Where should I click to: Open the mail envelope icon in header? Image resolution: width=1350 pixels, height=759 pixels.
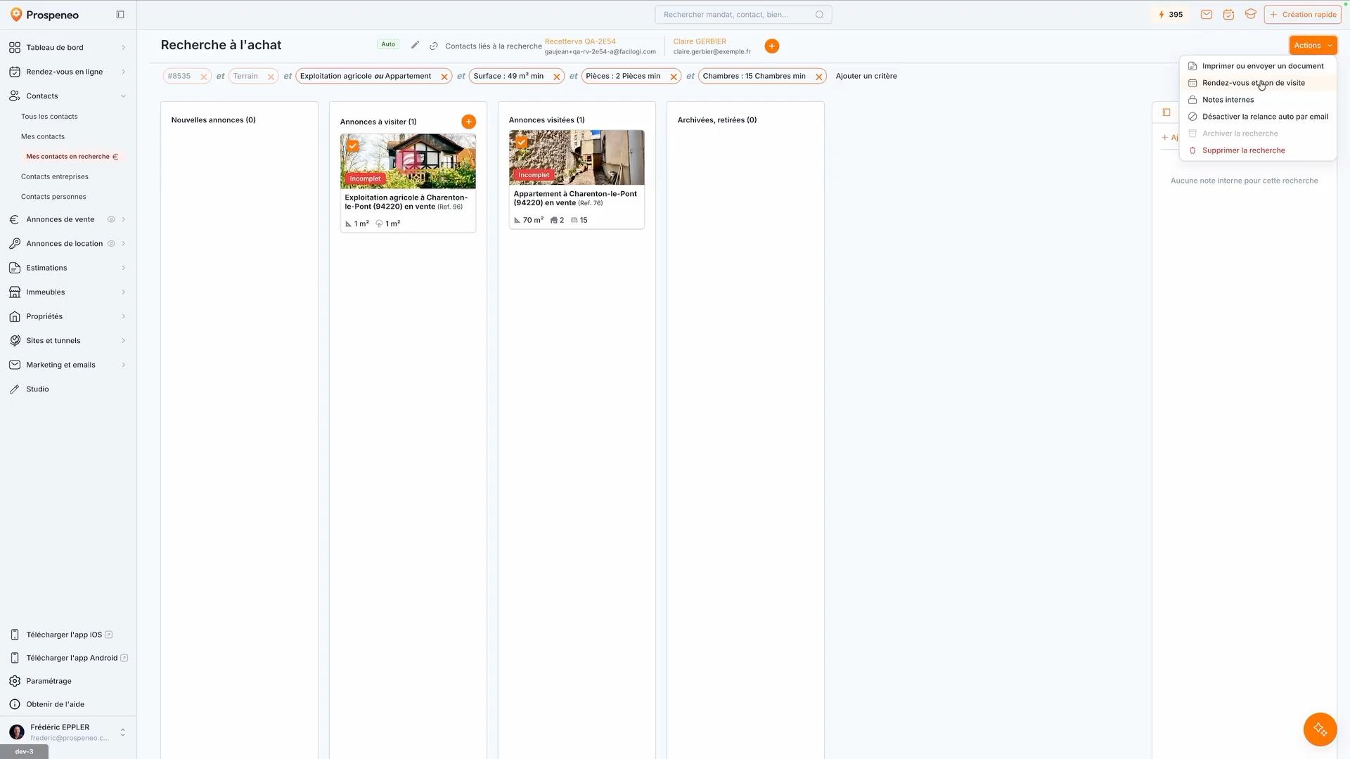(1207, 15)
